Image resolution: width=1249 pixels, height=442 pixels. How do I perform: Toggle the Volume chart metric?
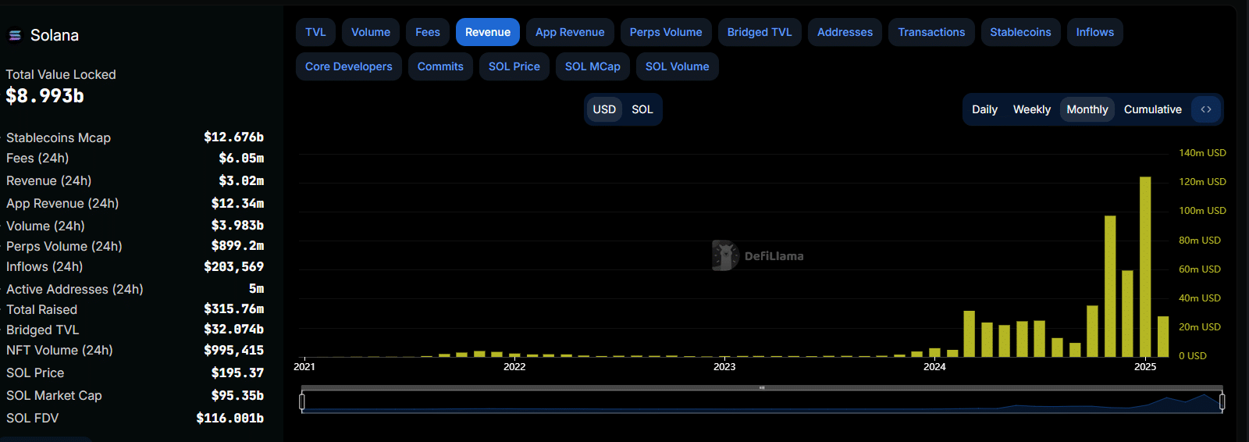(370, 32)
